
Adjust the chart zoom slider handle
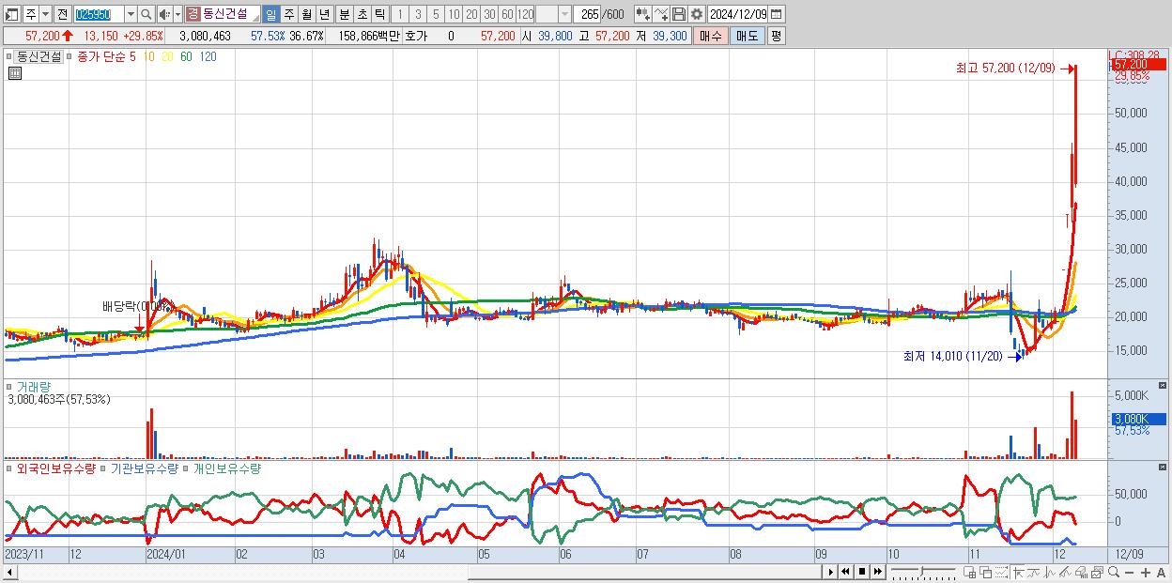pyautogui.click(x=922, y=572)
